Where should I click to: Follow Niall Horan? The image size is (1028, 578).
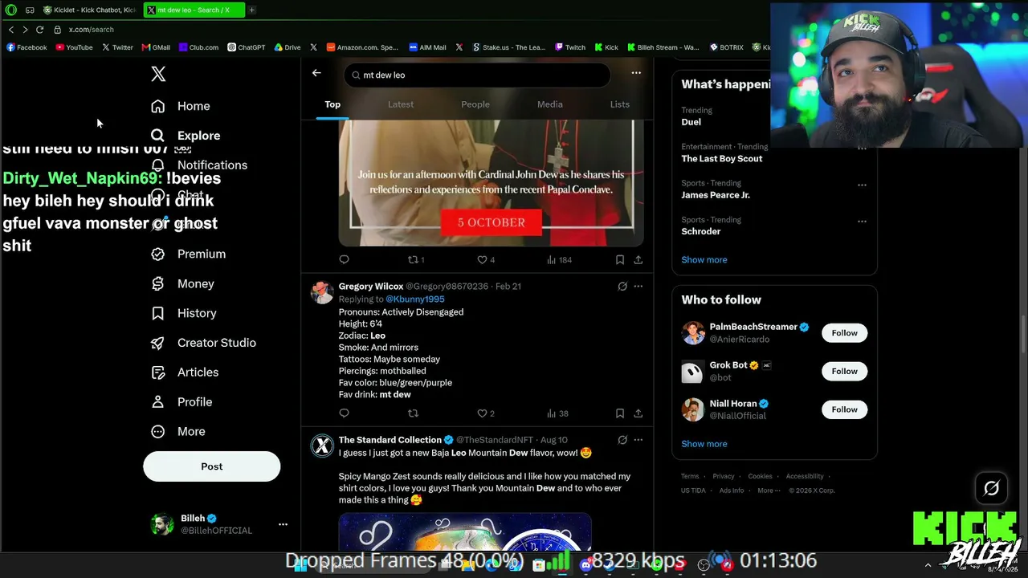(844, 409)
